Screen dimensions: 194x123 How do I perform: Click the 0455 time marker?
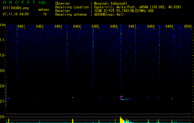click(x=95, y=26)
